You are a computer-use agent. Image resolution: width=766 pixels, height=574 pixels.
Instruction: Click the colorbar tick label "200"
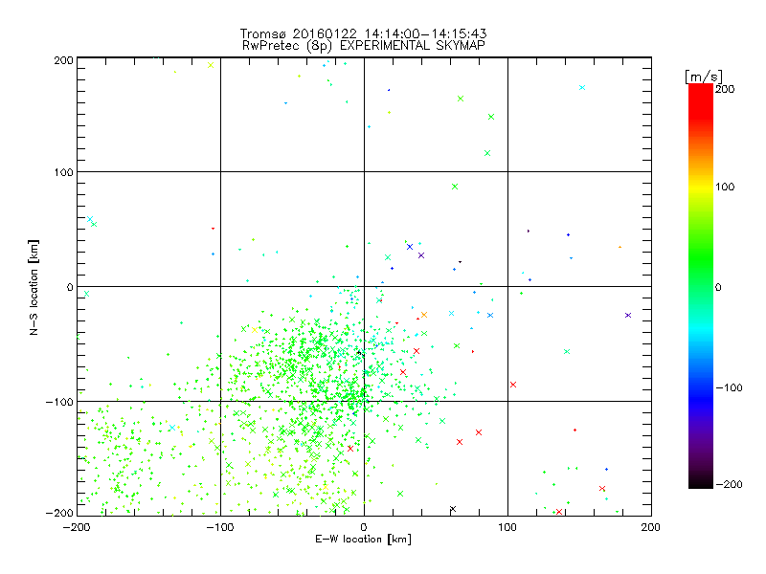725,89
